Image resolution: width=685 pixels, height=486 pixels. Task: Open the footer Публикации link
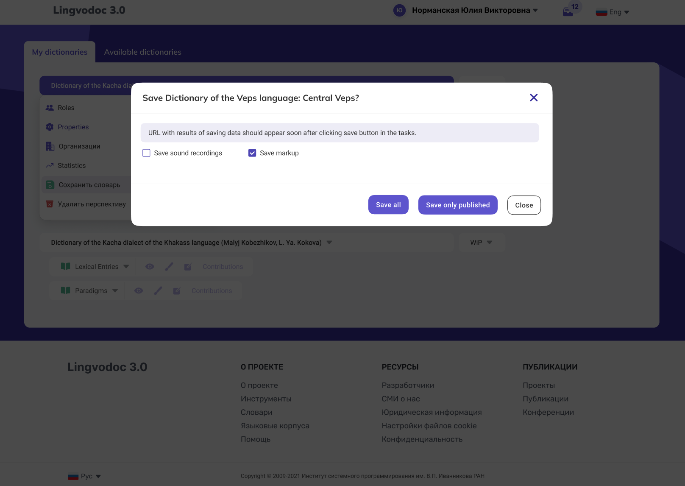(546, 399)
